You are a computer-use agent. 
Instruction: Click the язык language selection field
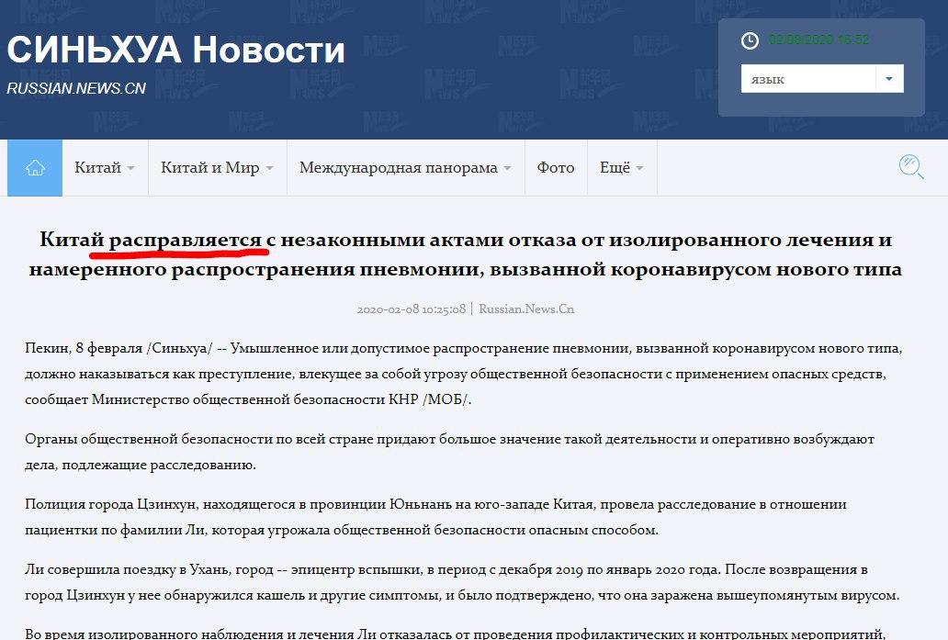coord(807,79)
